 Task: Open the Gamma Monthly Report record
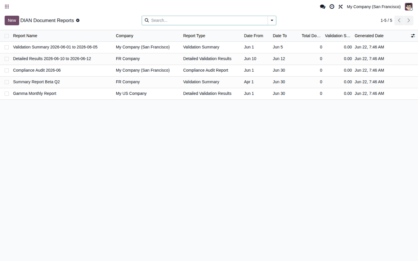(34, 94)
